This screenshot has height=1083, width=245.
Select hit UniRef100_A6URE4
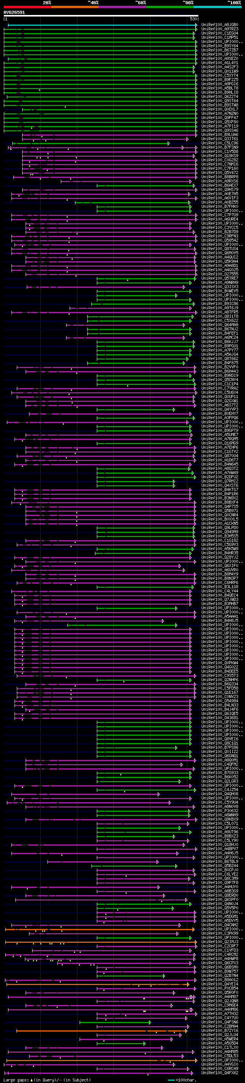pos(220,219)
